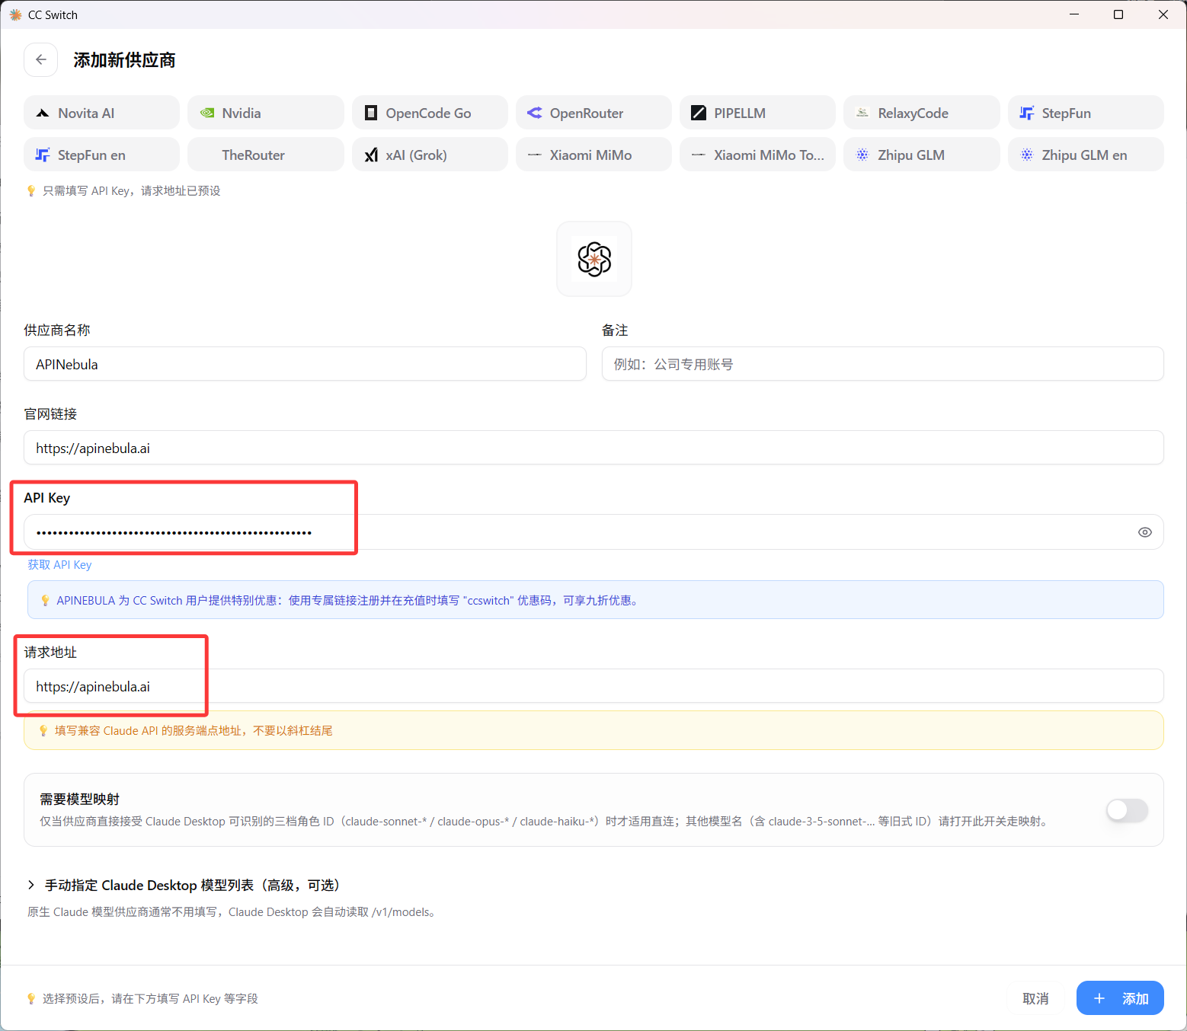The image size is (1187, 1031).
Task: Toggle the 需要模型映射 switch
Action: coord(1127,810)
